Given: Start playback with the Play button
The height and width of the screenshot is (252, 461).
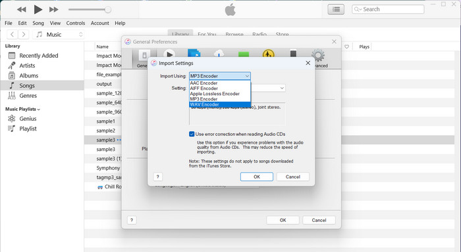Looking at the screenshot, I should (x=38, y=9).
